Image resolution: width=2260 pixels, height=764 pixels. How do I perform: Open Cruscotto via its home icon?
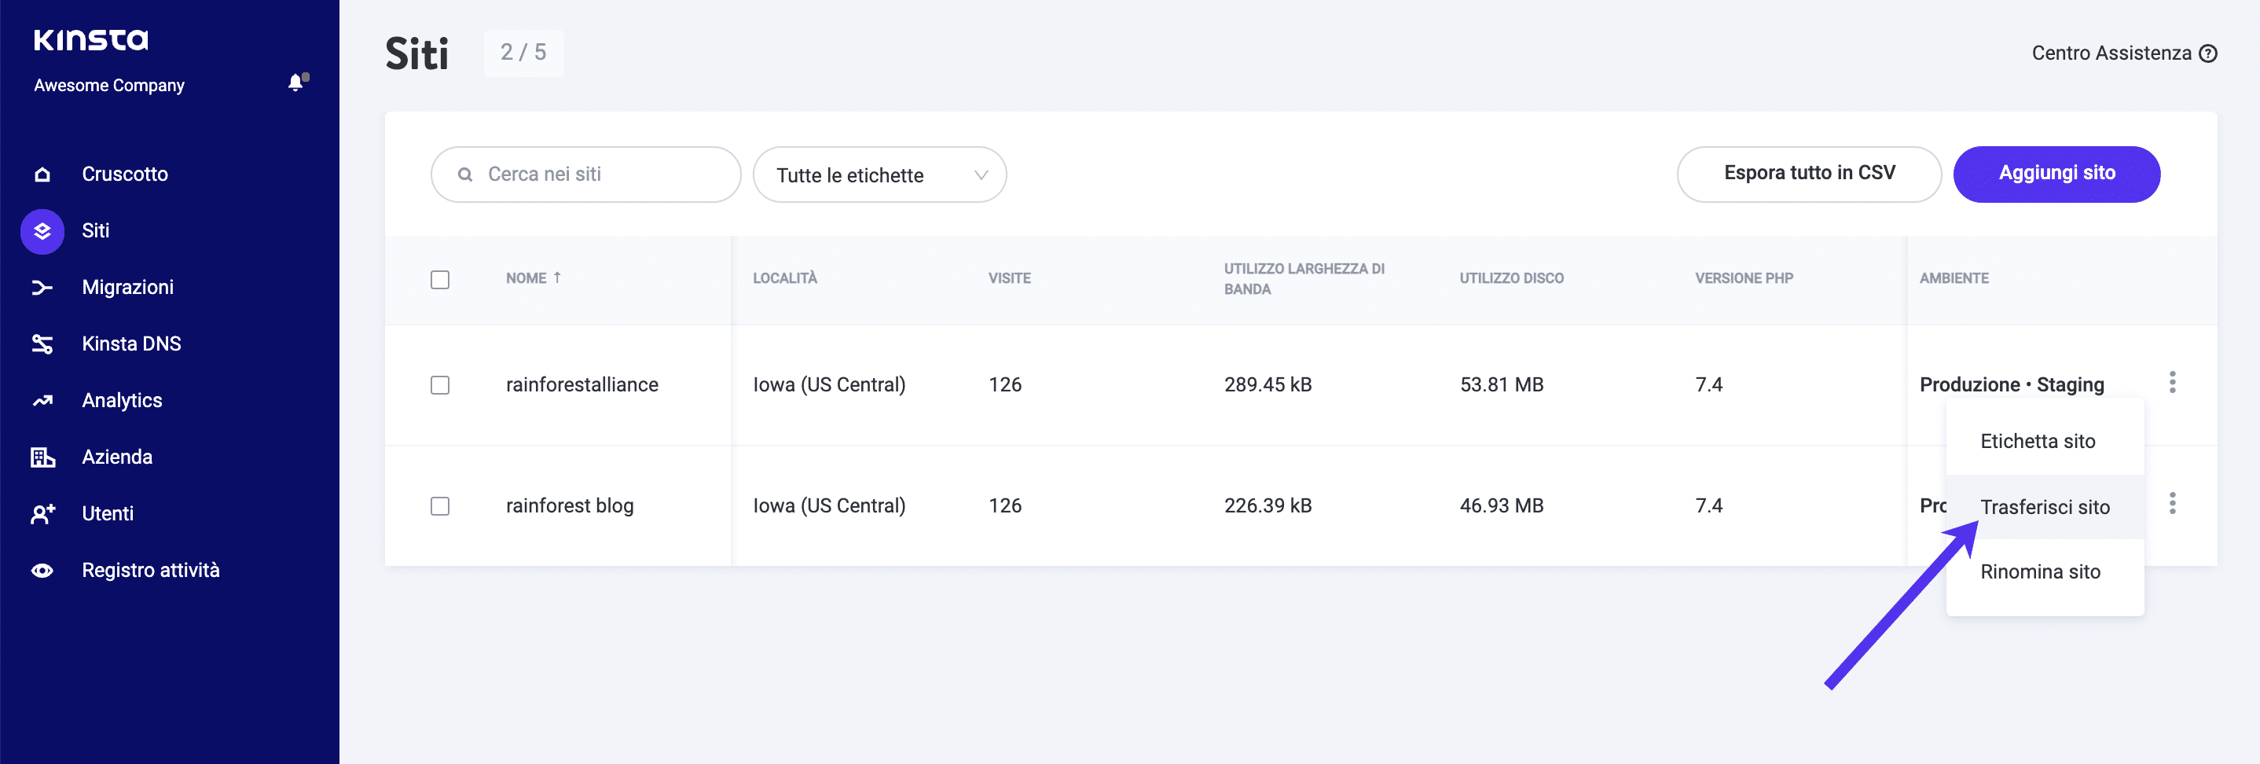(x=42, y=174)
